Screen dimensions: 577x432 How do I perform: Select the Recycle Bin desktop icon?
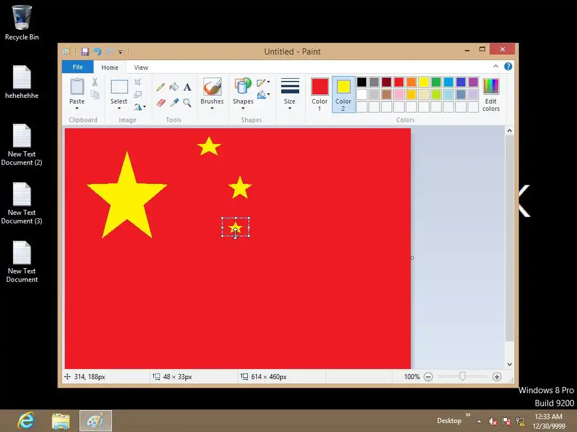[22, 22]
